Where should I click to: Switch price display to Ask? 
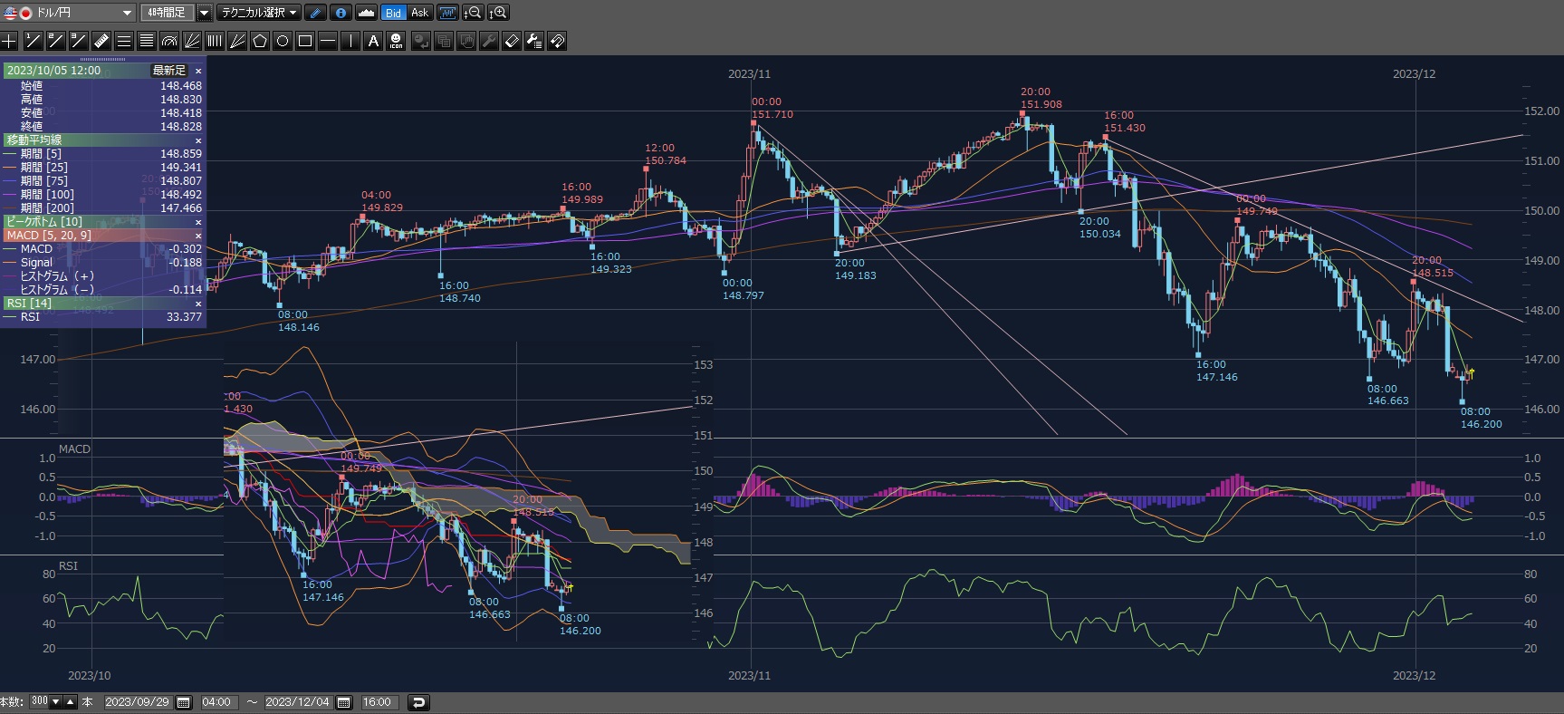419,13
